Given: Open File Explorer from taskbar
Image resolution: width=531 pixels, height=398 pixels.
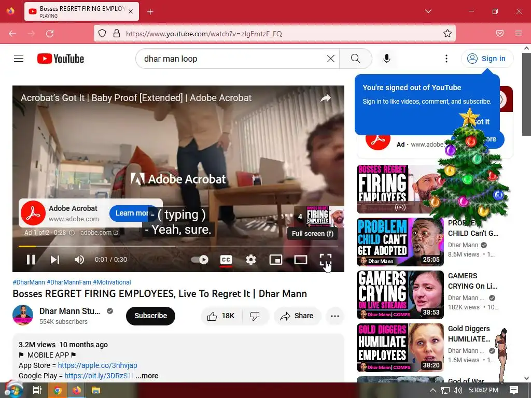Looking at the screenshot, I should (x=96, y=390).
